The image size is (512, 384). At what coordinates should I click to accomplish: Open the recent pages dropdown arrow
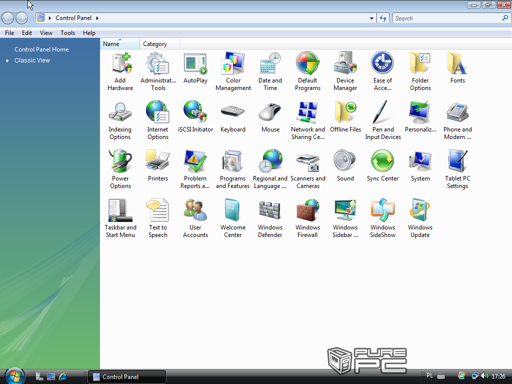tap(31, 18)
